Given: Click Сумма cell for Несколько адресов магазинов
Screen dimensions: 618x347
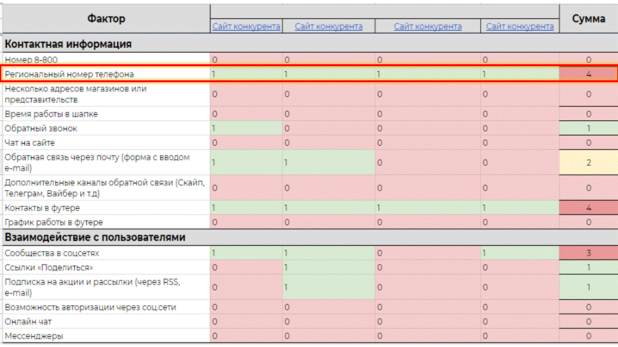Looking at the screenshot, I should point(588,94).
